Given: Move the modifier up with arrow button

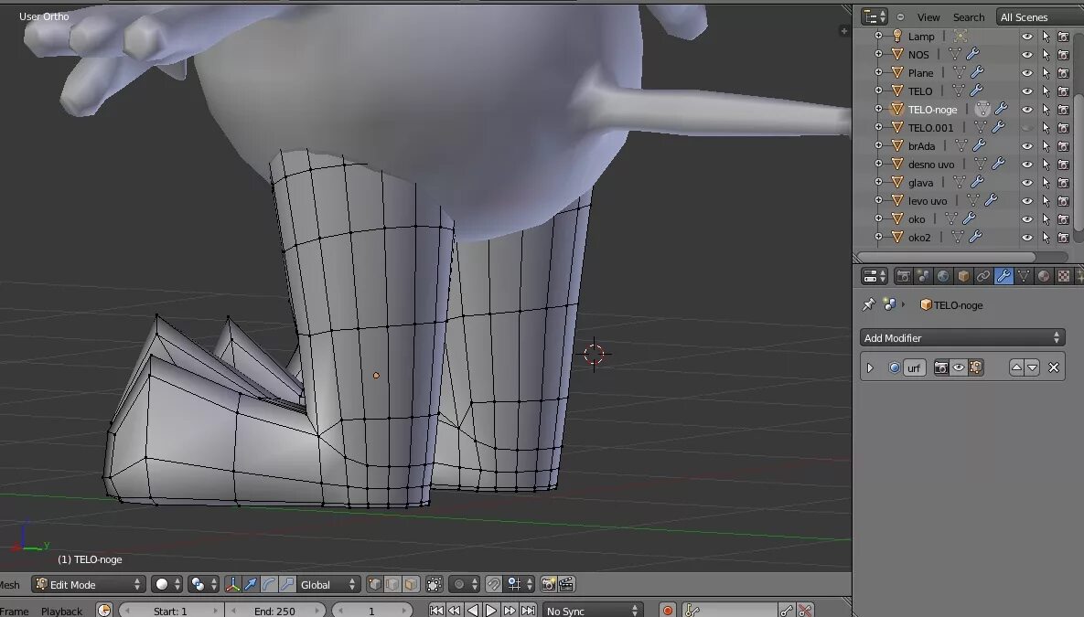Looking at the screenshot, I should pyautogui.click(x=1016, y=367).
